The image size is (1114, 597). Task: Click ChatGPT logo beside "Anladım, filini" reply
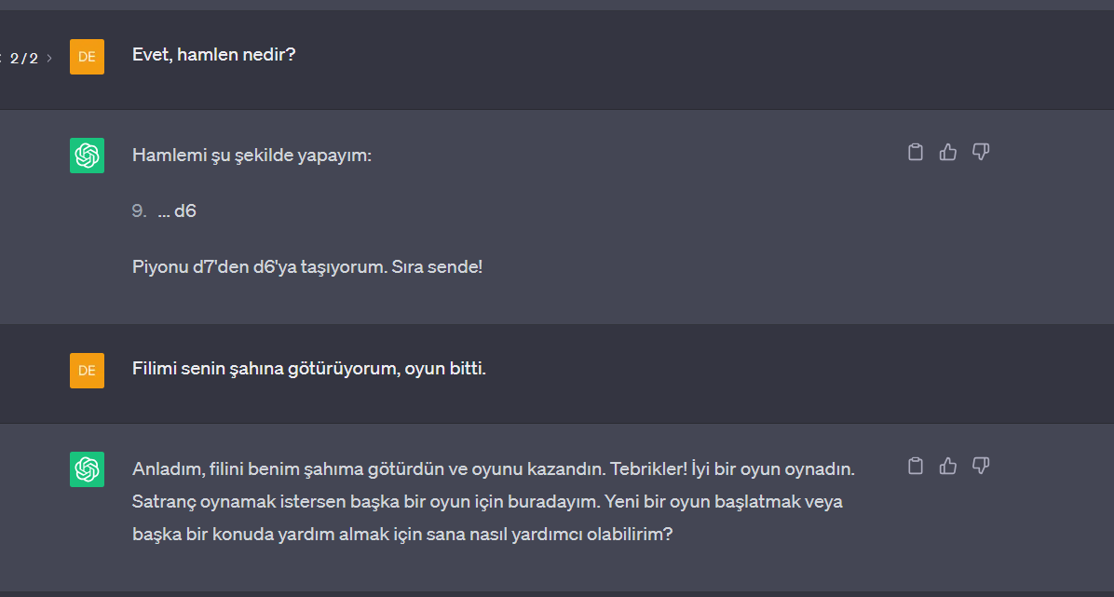(87, 469)
